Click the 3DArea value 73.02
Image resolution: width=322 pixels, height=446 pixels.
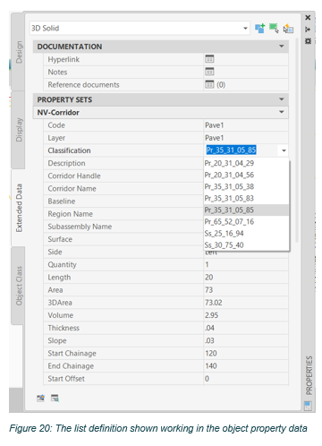(213, 303)
